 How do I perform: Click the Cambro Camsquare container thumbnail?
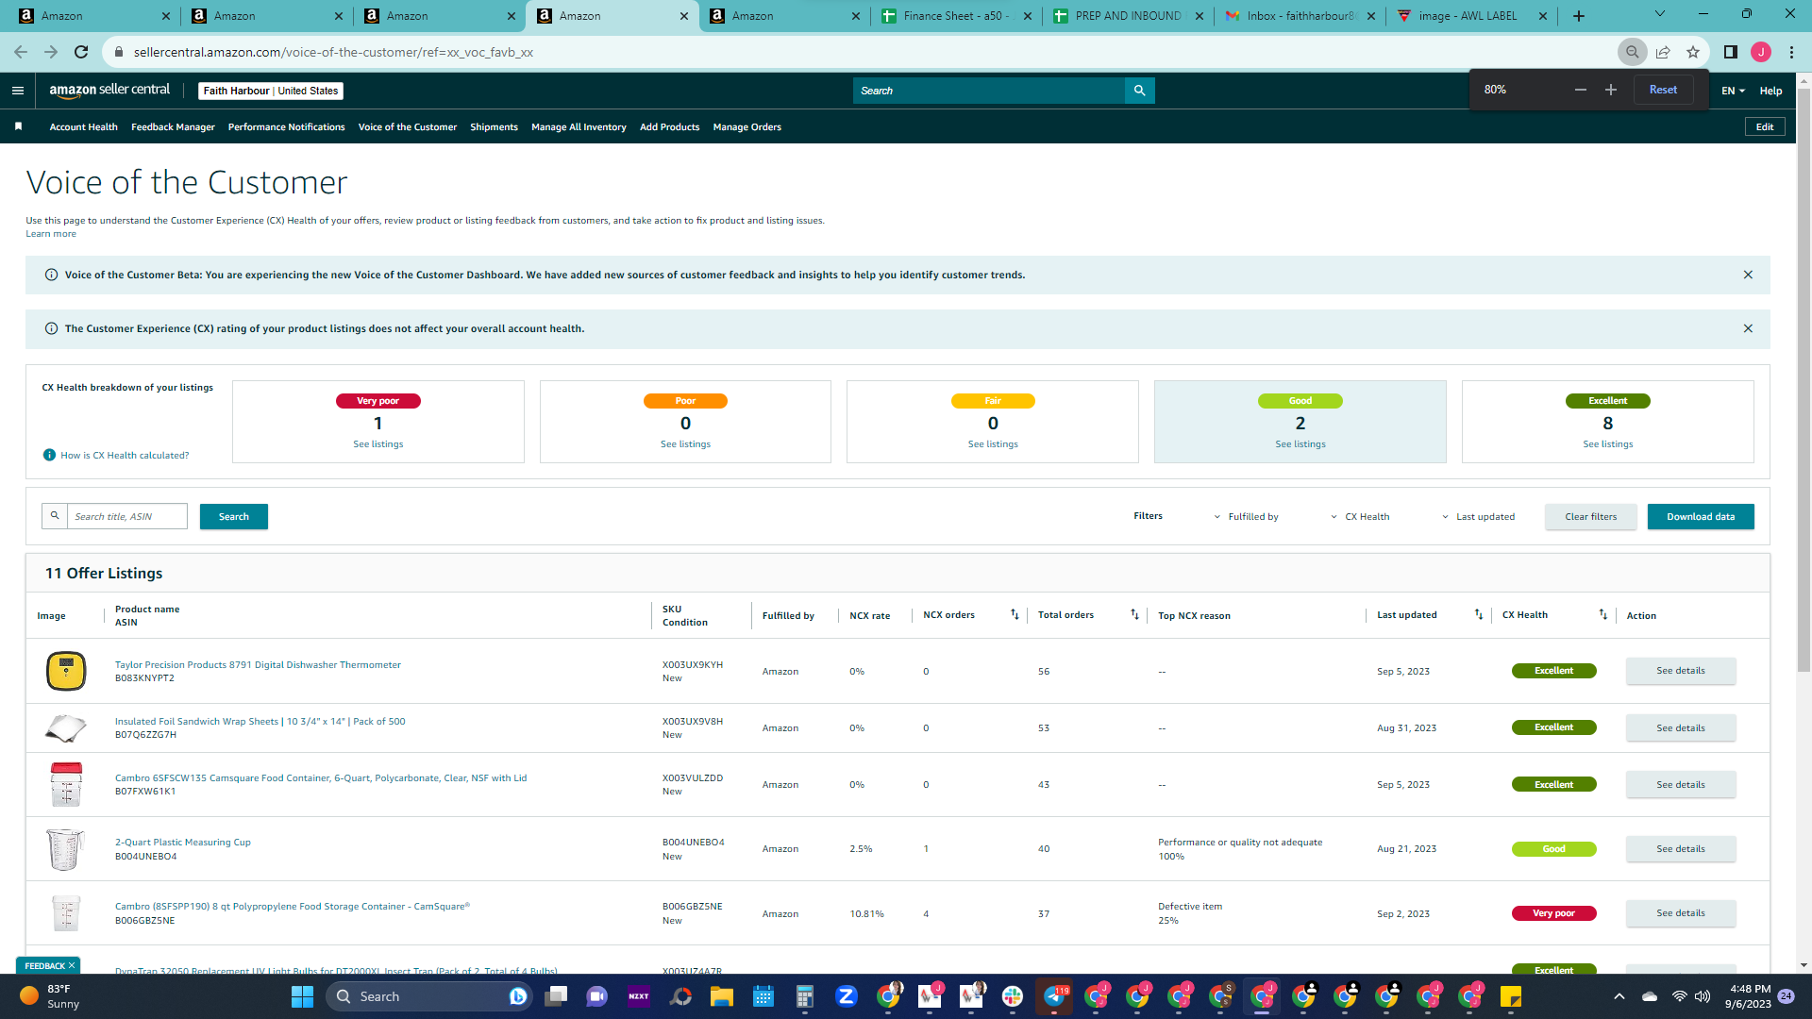66,784
